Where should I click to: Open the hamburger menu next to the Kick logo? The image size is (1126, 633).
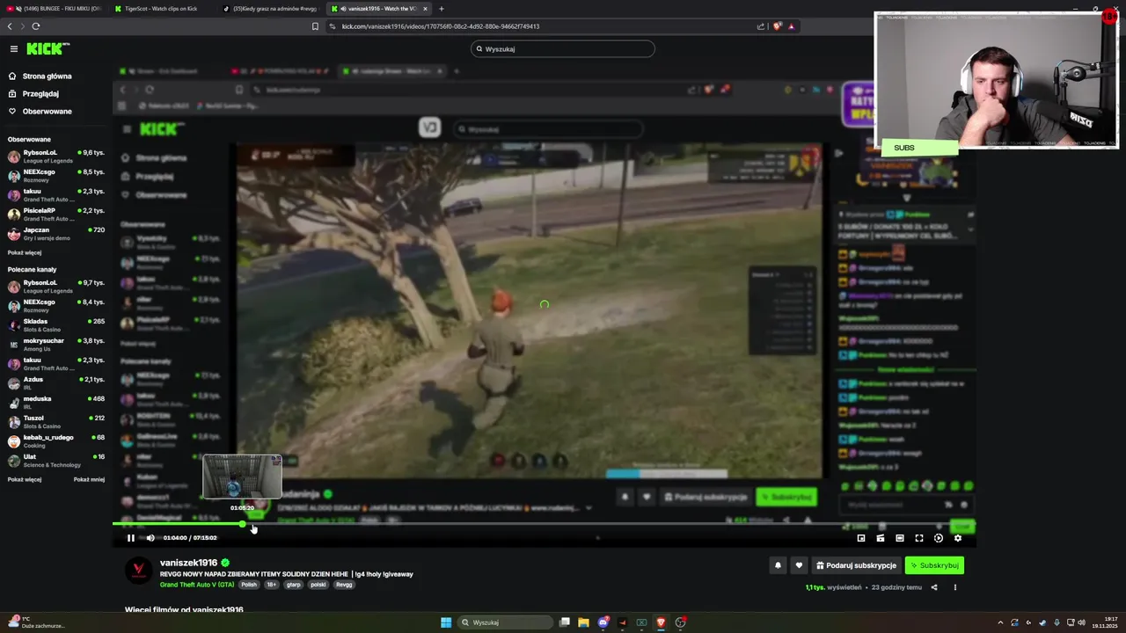[x=13, y=49]
